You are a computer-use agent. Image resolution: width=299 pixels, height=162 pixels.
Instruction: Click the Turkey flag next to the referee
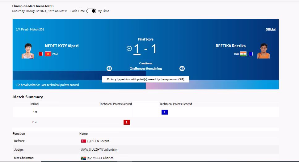click(x=83, y=141)
